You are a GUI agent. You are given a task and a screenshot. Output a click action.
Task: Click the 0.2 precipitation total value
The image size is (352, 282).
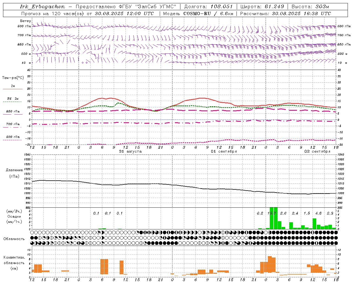(x=260, y=213)
